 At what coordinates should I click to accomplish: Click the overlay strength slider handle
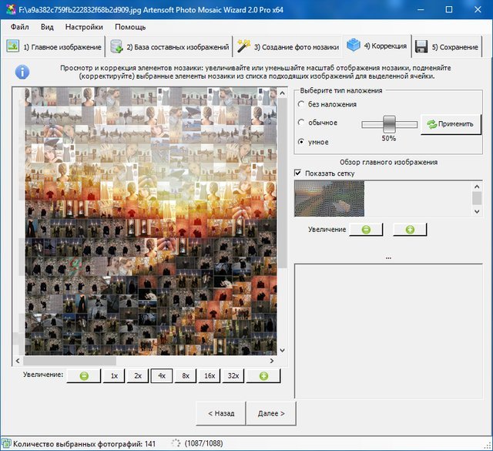coord(389,123)
